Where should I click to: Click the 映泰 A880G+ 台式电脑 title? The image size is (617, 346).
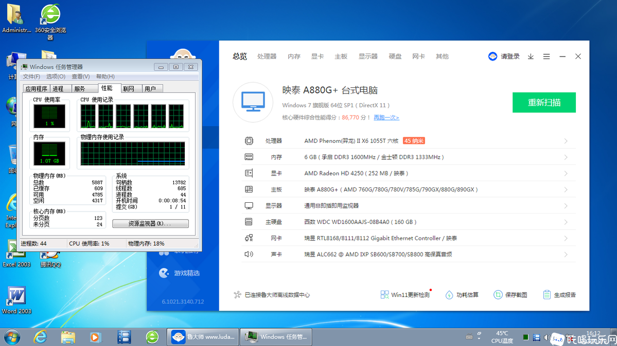330,90
